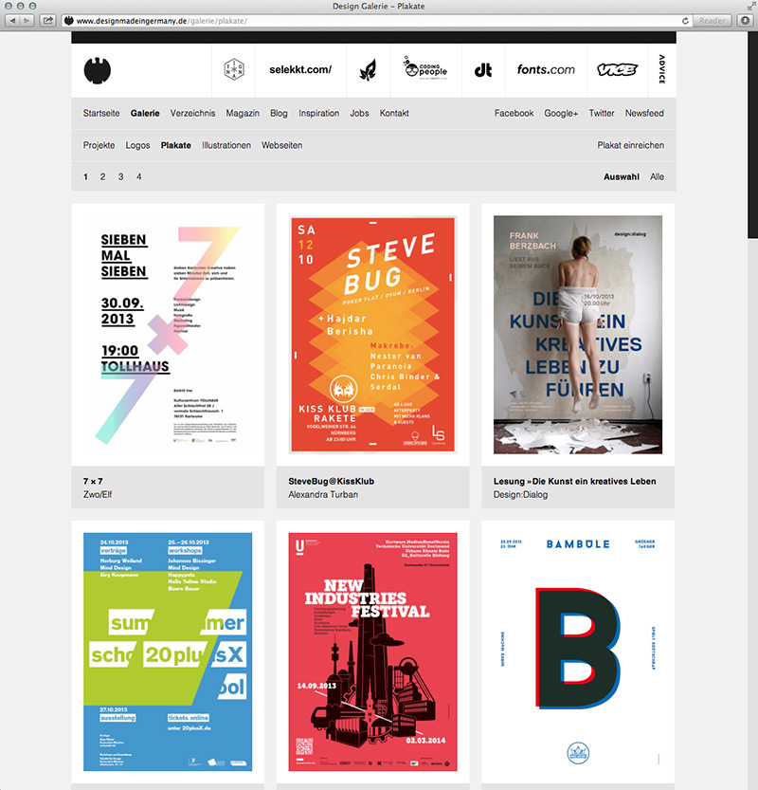Go back with the browser back arrow
This screenshot has height=790, width=758.
pos(13,20)
